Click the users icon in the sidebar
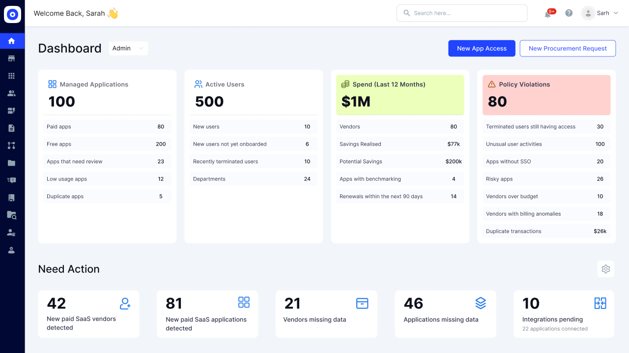 tap(12, 93)
